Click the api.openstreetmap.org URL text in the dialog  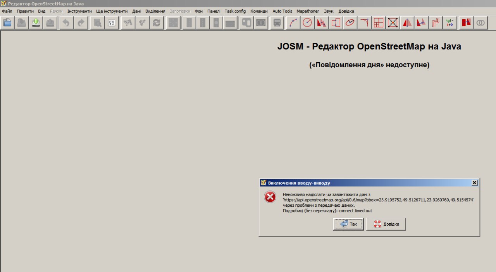[x=378, y=200]
